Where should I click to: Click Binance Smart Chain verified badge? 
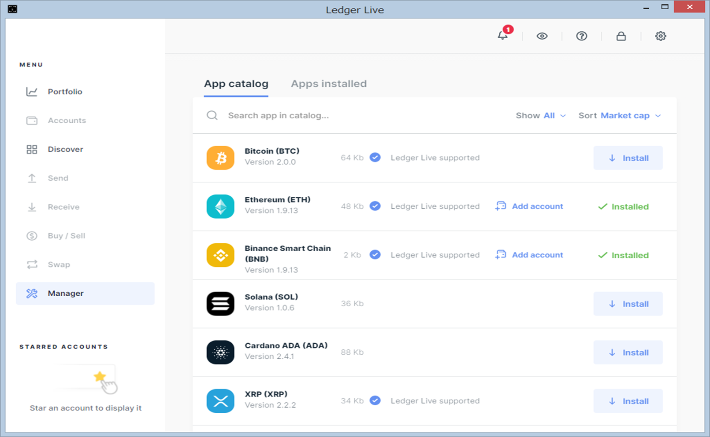(x=375, y=255)
